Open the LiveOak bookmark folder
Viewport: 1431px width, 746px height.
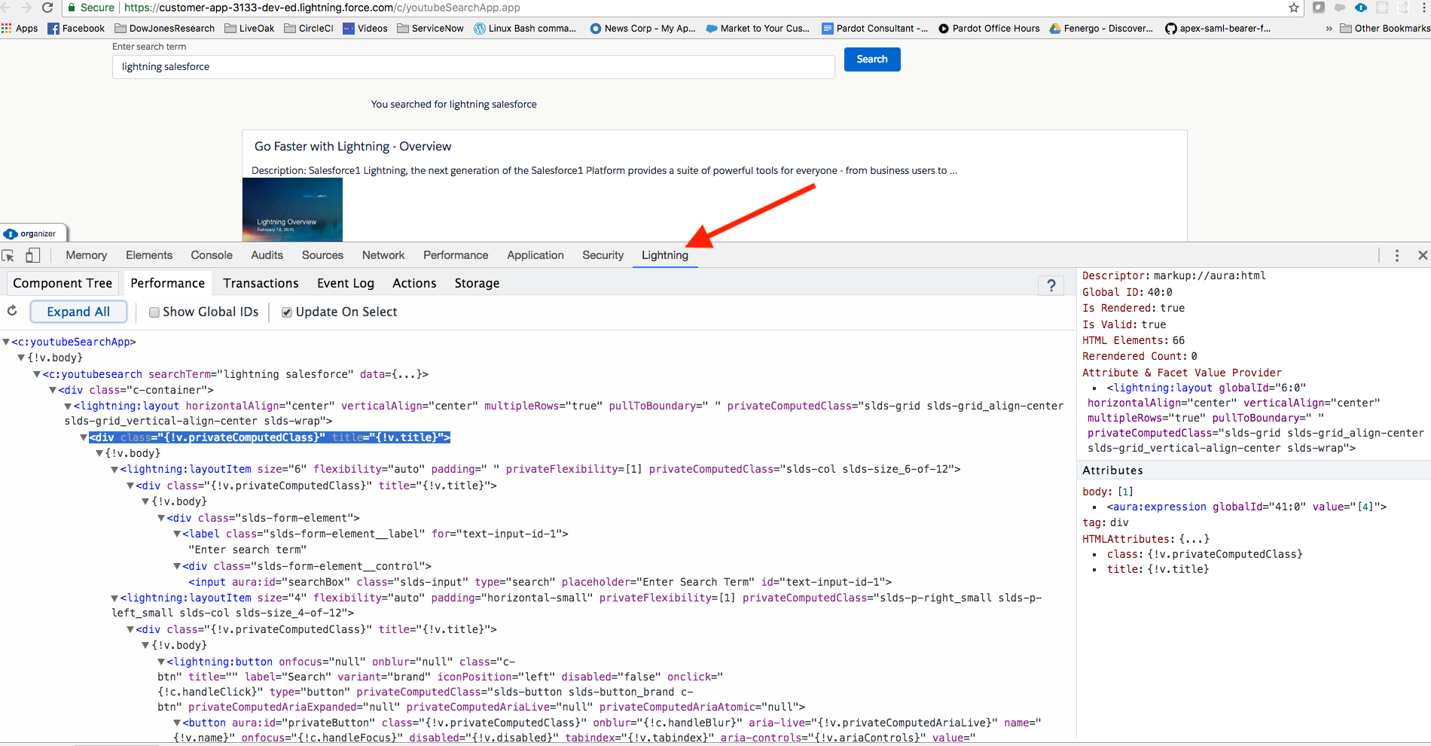(250, 29)
